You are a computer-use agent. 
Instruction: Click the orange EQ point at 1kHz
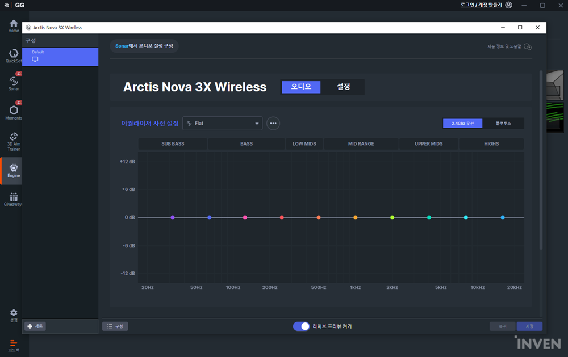tap(356, 218)
